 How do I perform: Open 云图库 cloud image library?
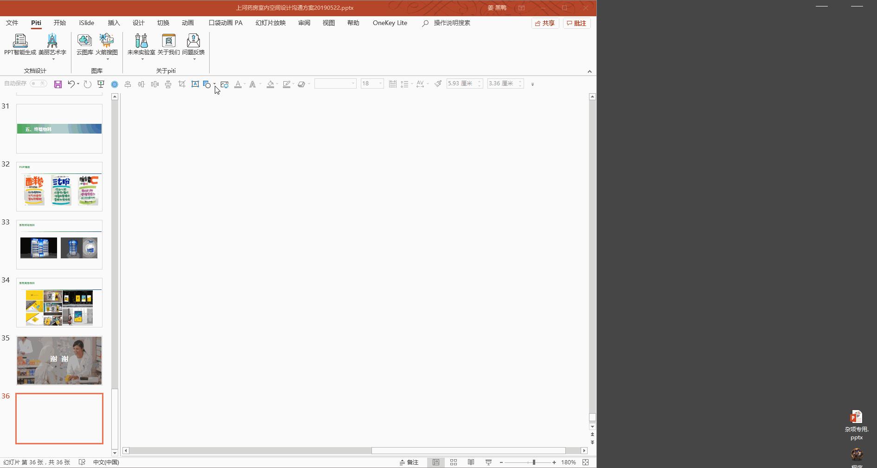(84, 45)
